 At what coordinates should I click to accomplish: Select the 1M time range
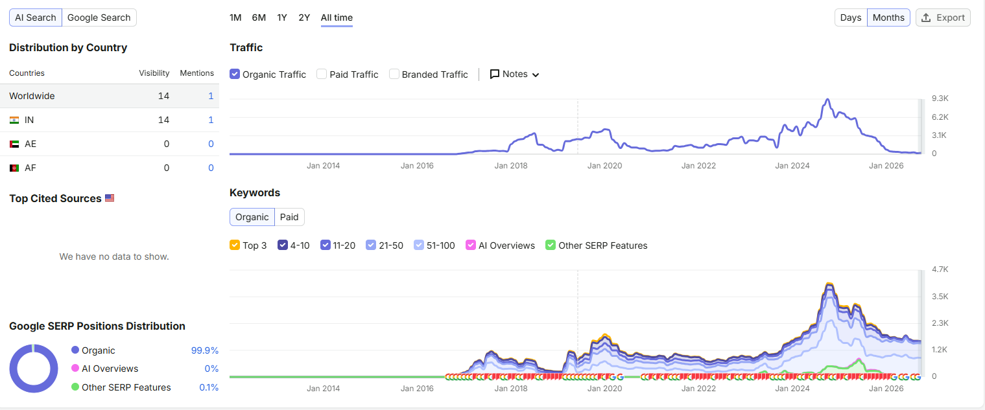235,17
